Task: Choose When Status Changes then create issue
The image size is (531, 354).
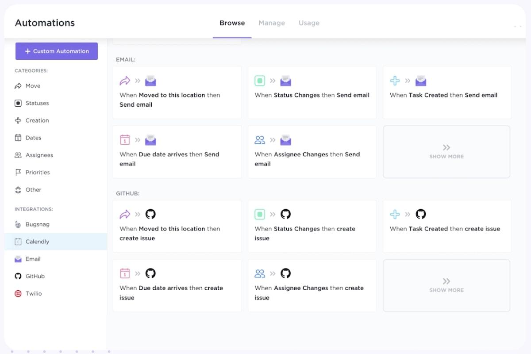Action: [312, 227]
